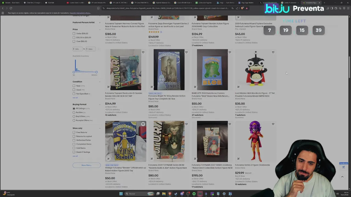351x197 pixels.
Task: Switch to the Chat Bot browser tab
Action: (33, 3)
